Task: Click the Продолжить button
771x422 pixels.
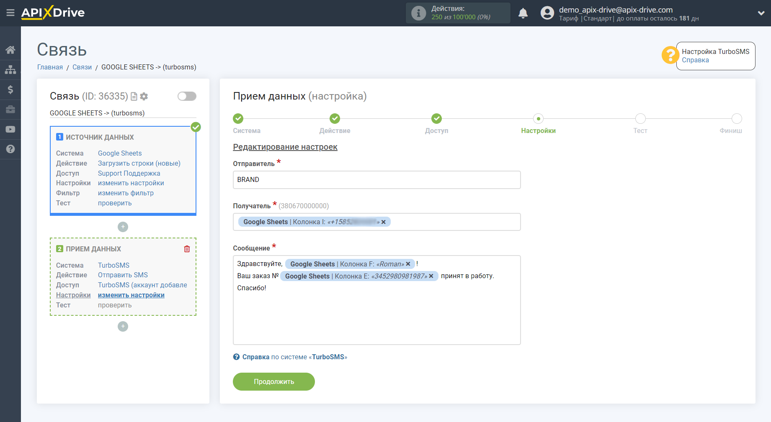Action: click(274, 382)
